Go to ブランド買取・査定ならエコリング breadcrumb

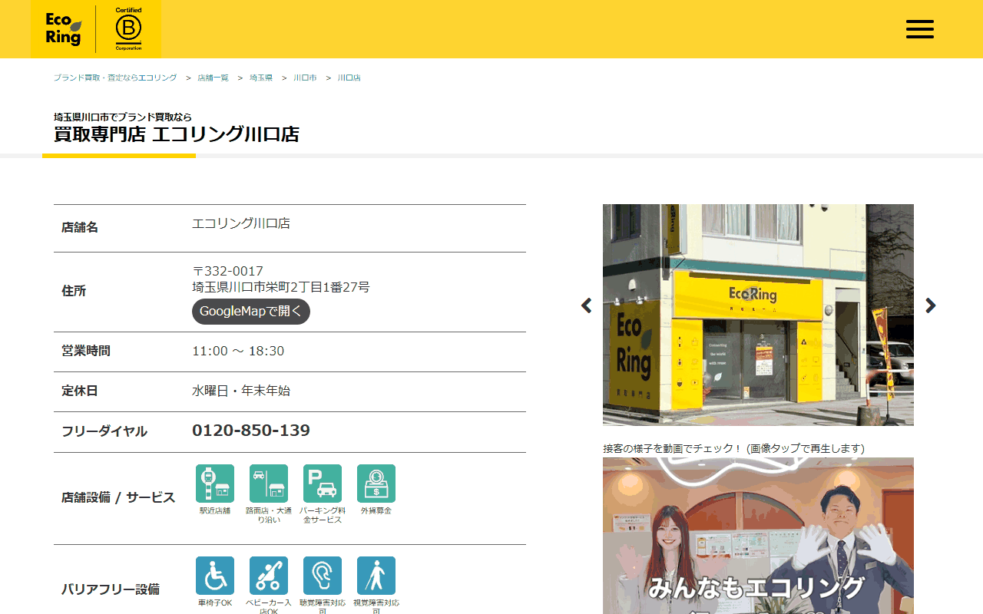click(115, 78)
